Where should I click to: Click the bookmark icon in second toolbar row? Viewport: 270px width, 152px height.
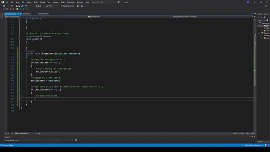[17, 9]
